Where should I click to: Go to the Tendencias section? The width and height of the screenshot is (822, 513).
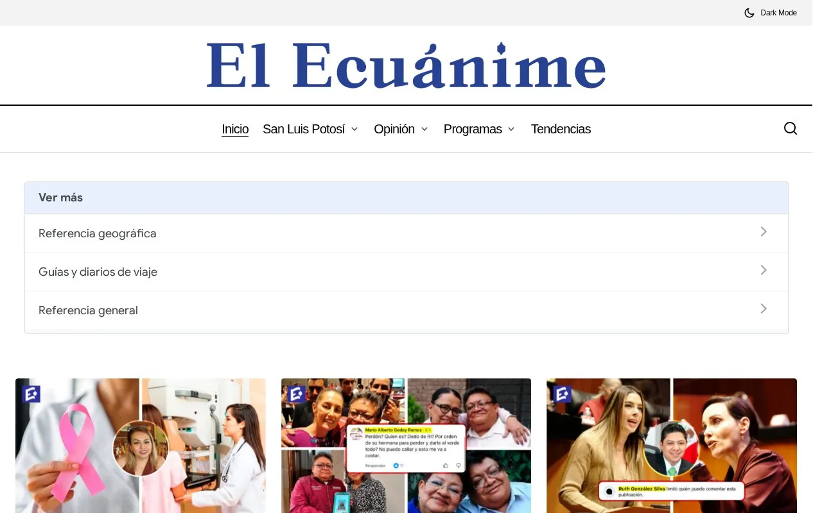(561, 129)
